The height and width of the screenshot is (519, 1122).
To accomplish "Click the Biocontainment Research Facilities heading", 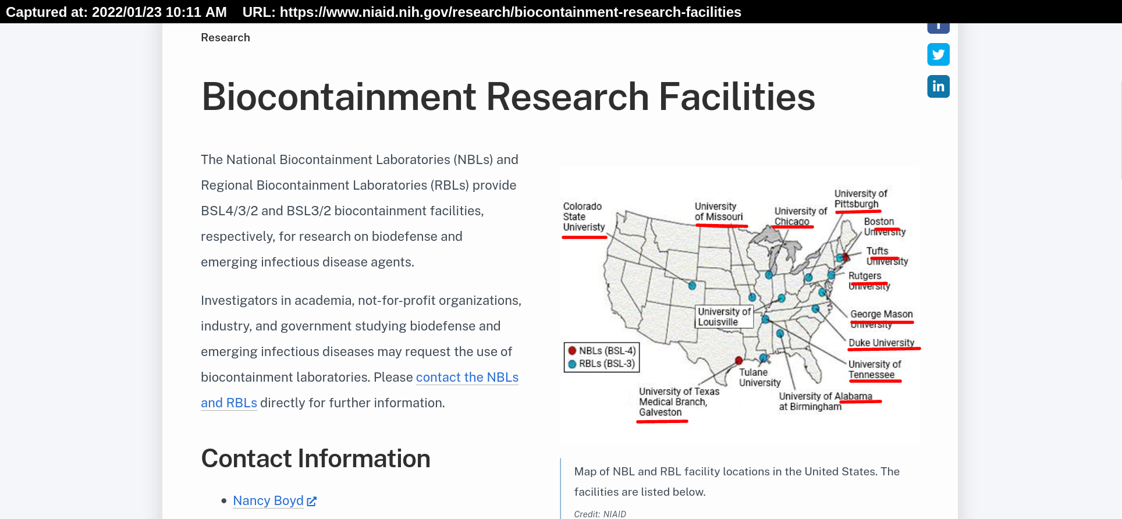I will click(508, 97).
